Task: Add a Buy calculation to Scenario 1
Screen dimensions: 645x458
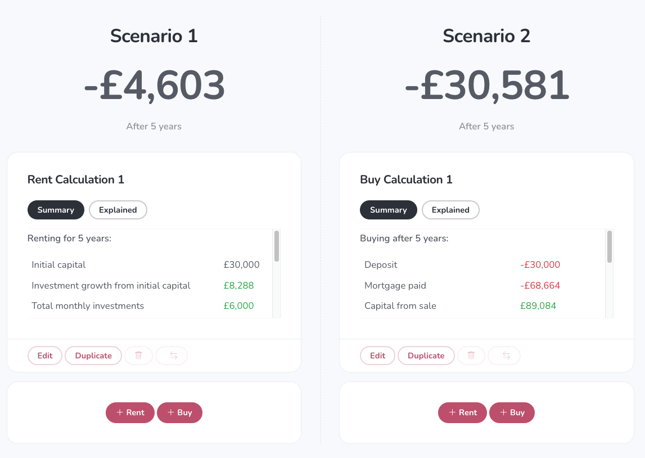Action: (x=180, y=412)
